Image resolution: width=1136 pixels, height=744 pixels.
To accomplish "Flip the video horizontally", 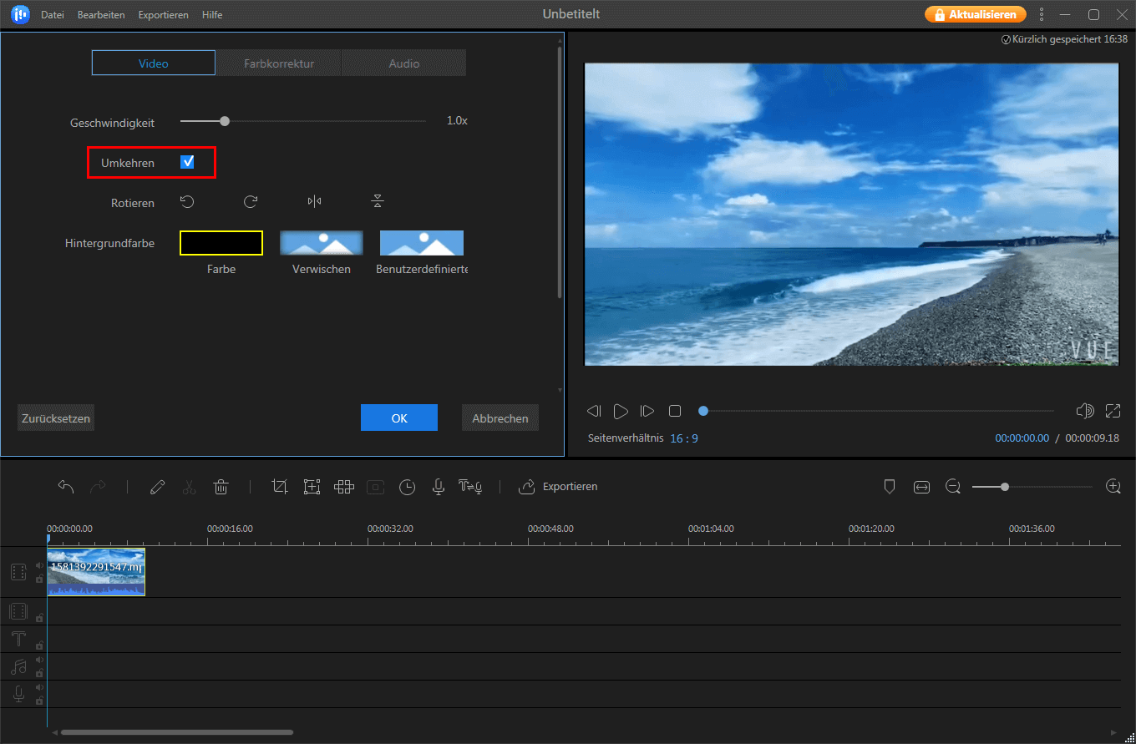I will (x=314, y=201).
